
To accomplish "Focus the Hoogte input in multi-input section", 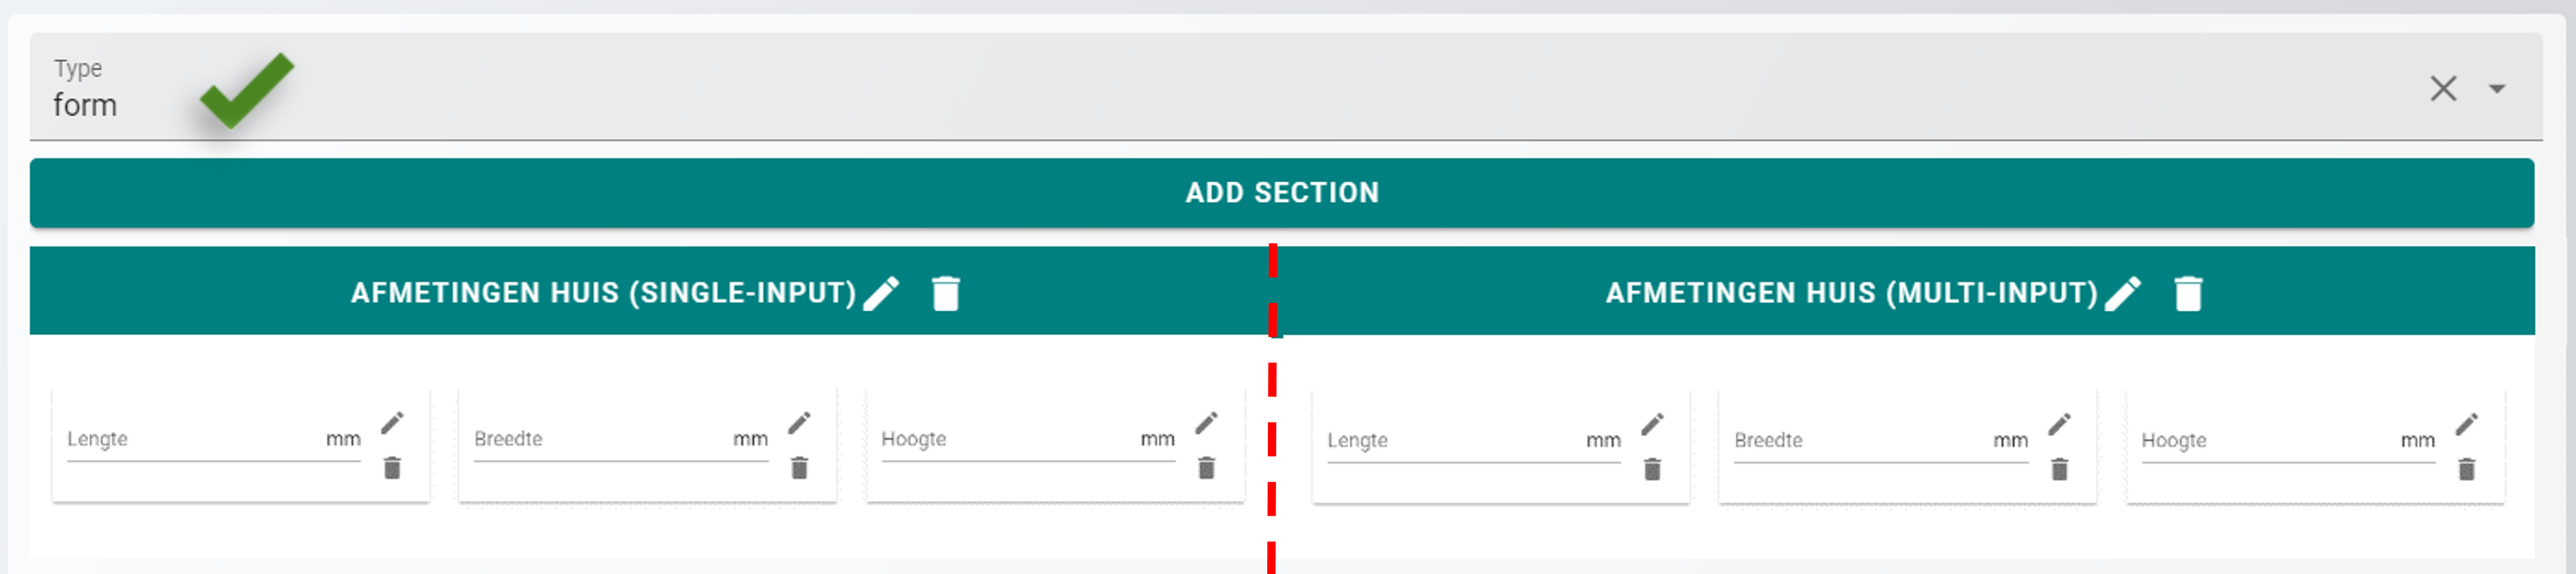I will 2288,440.
